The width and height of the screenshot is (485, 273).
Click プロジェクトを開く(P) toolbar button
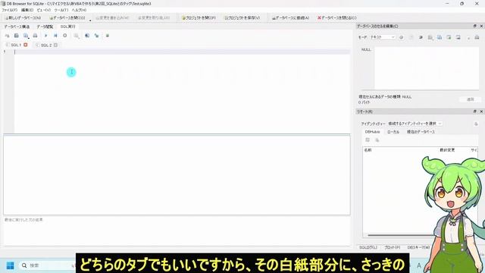pos(199,18)
